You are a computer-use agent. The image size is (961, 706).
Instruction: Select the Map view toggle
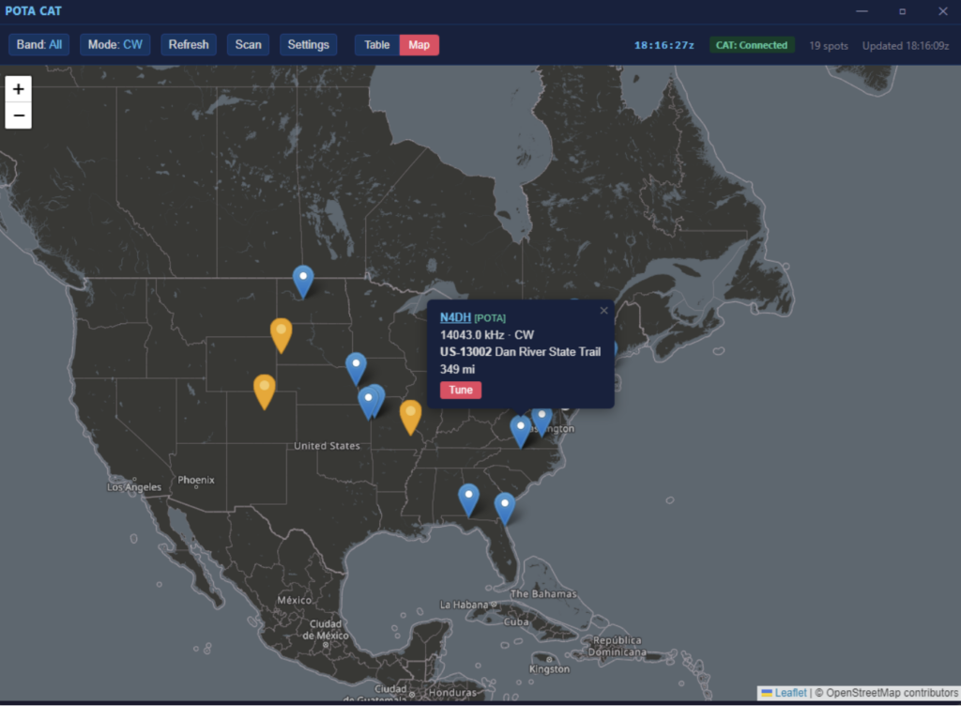pyautogui.click(x=419, y=45)
